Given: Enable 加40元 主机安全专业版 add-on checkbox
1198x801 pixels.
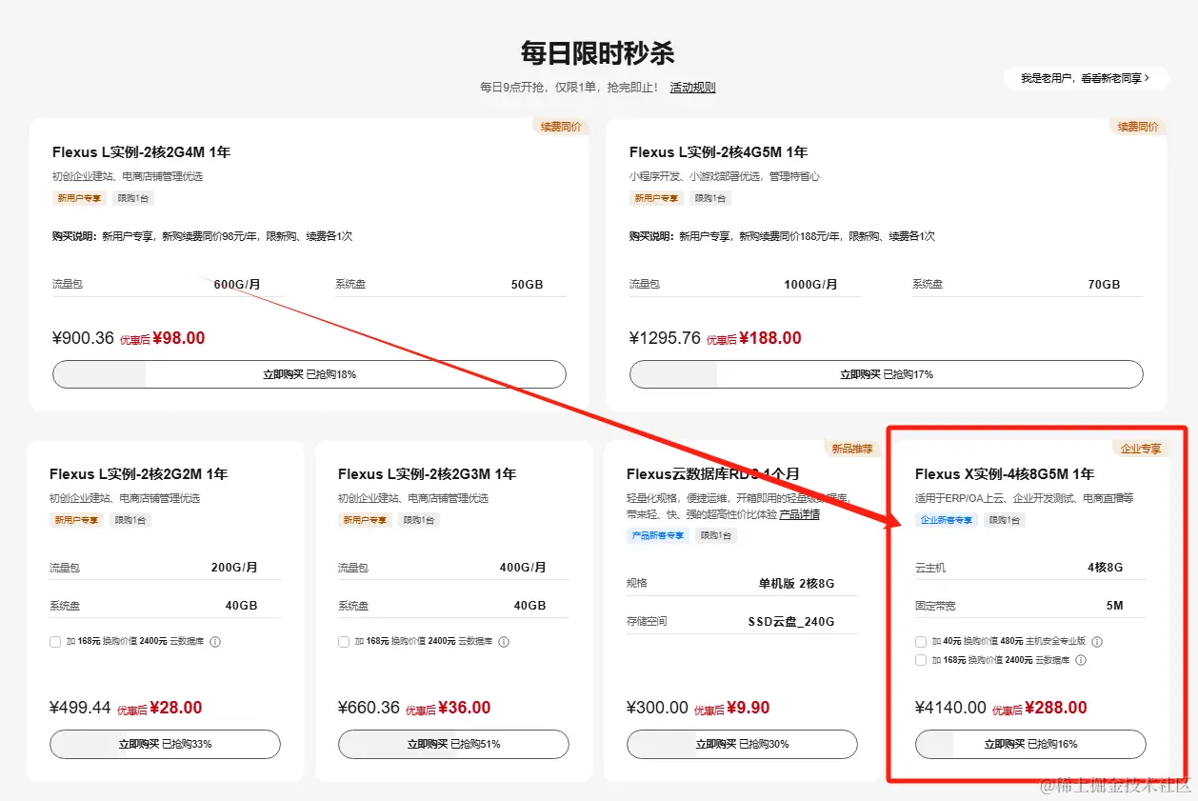Looking at the screenshot, I should [x=921, y=642].
